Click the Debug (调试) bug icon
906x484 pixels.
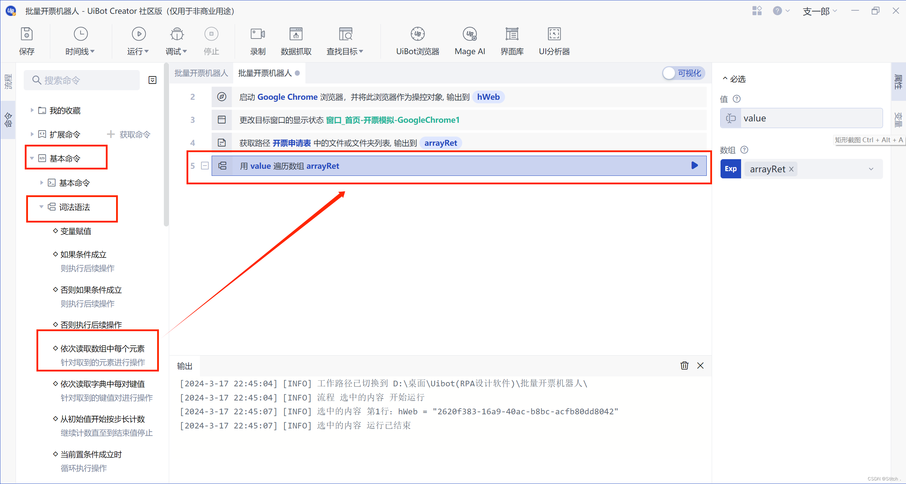pos(177,34)
